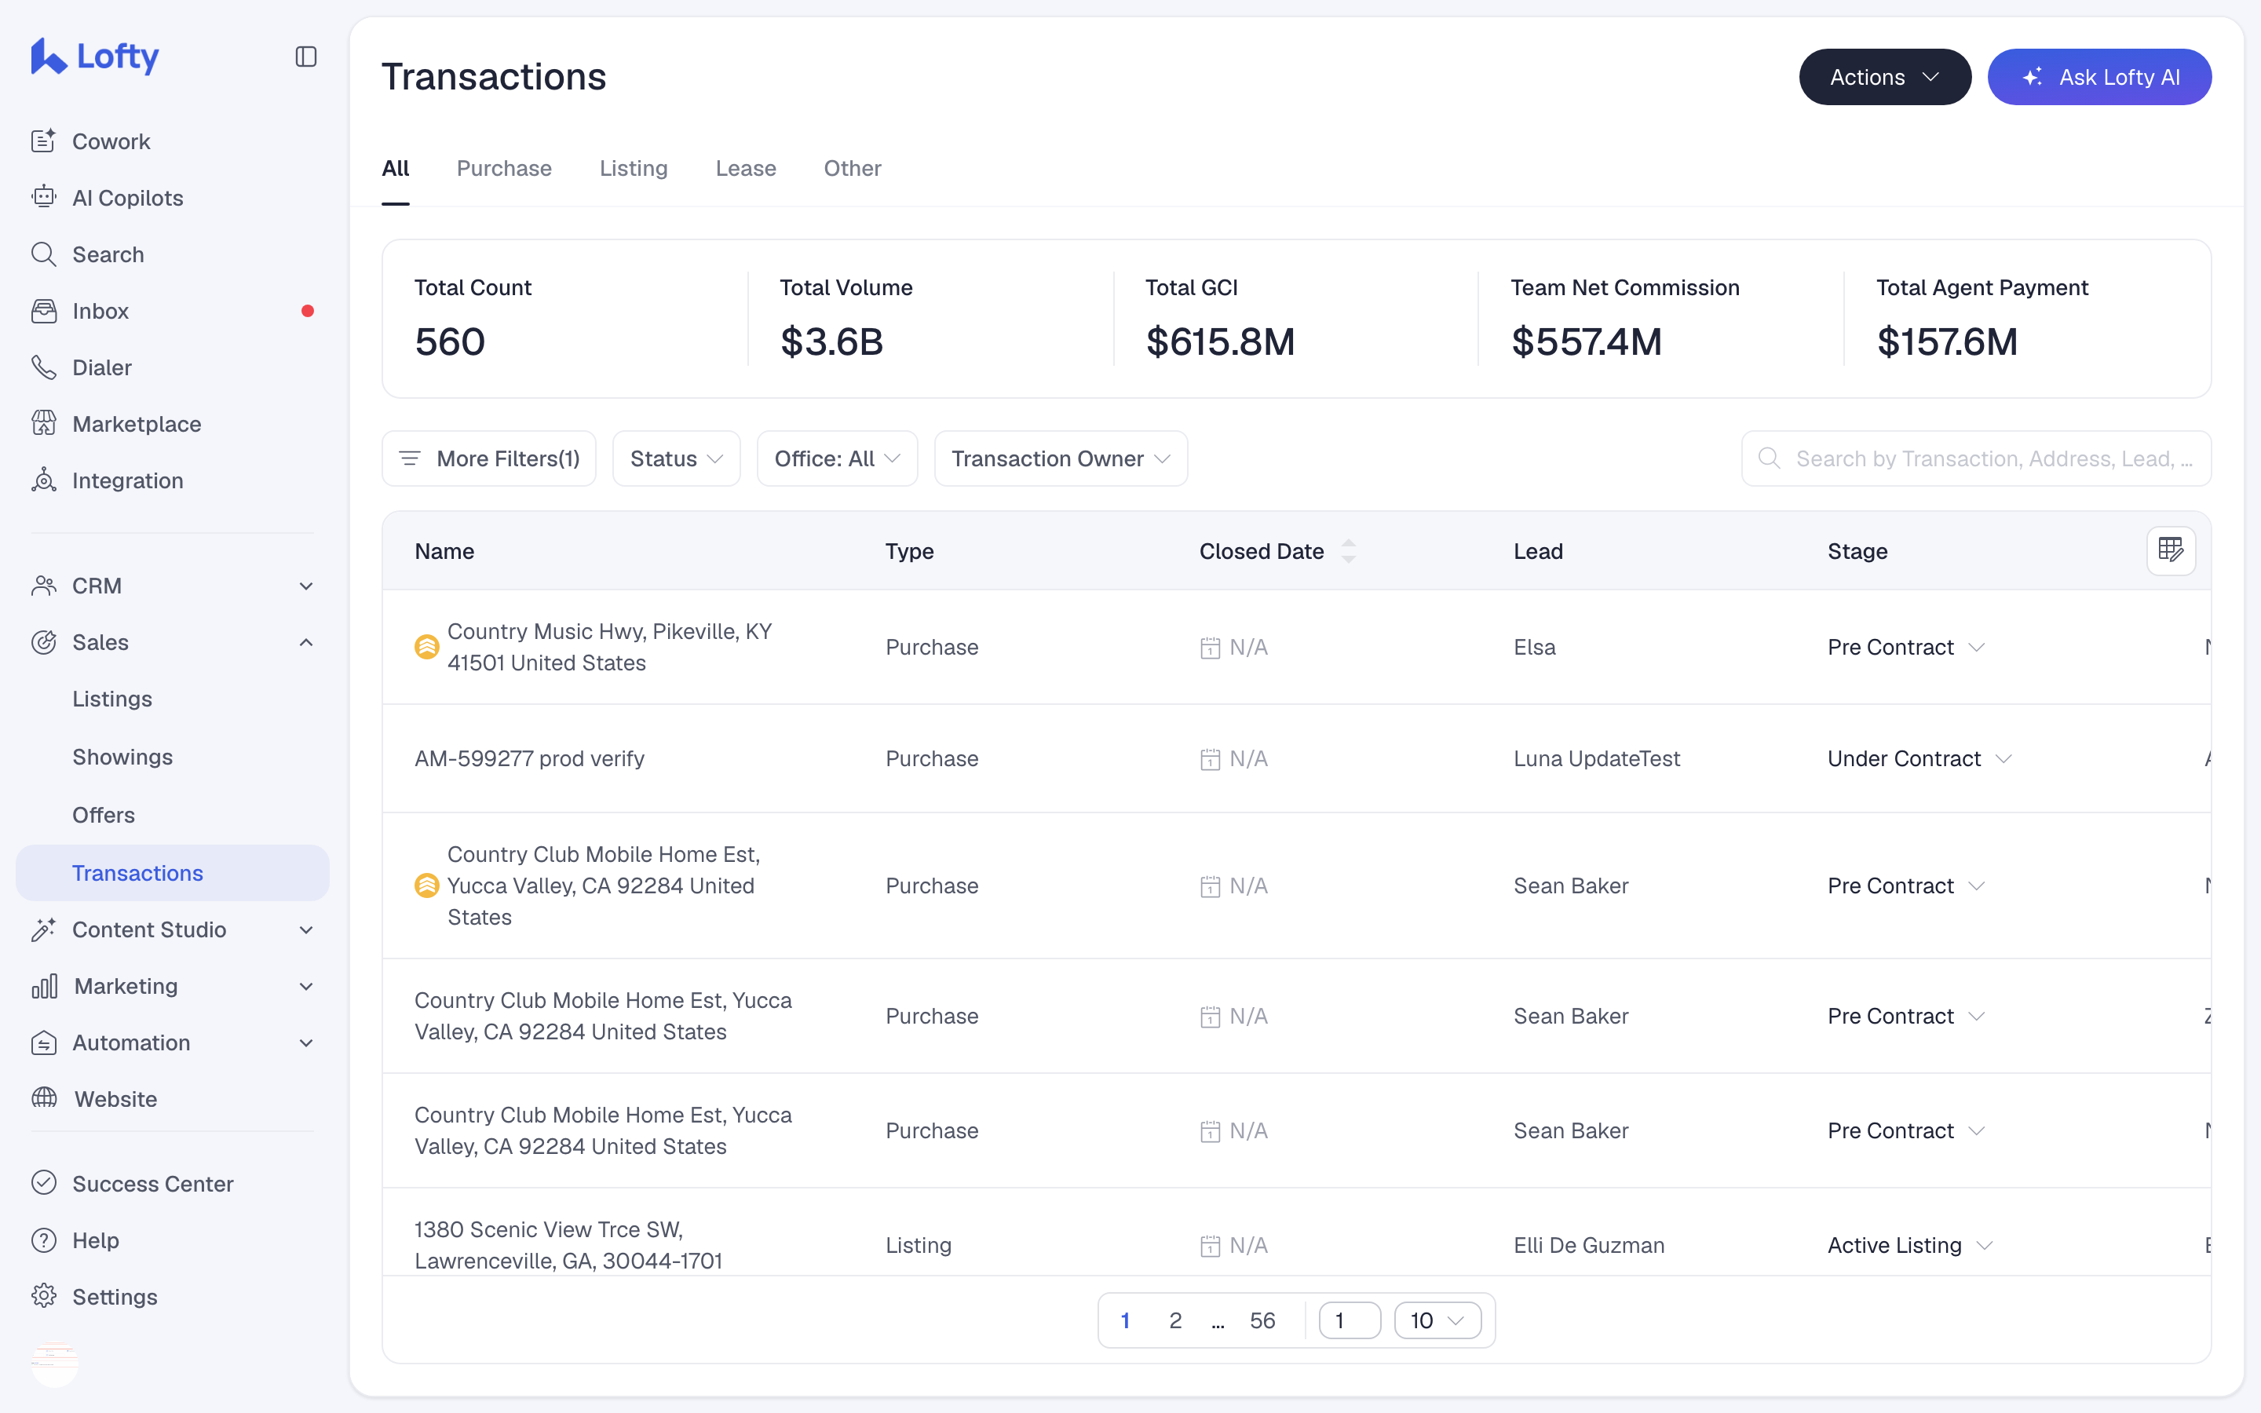Focus the transaction search field
Image resolution: width=2261 pixels, height=1413 pixels.
point(1976,458)
